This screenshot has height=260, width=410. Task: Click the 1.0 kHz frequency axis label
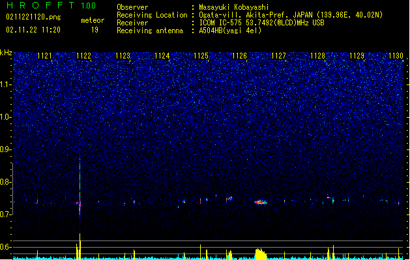click(5, 117)
